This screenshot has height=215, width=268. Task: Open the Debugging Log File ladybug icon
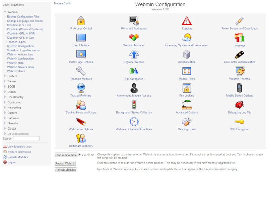[x=240, y=105]
